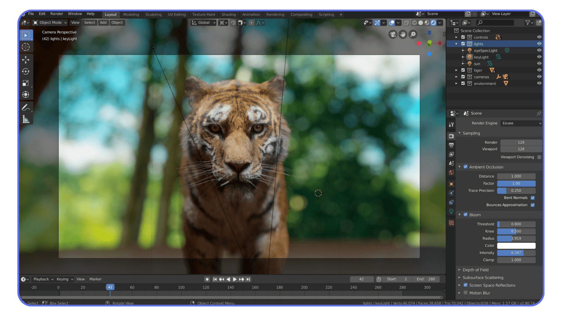Select the Cursor tool in the toolbar
The height and width of the screenshot is (316, 562).
[26, 47]
